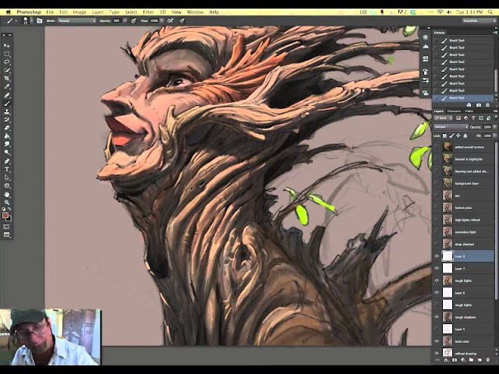
Task: Open layer filter Kind dropdown
Action: tap(443, 118)
